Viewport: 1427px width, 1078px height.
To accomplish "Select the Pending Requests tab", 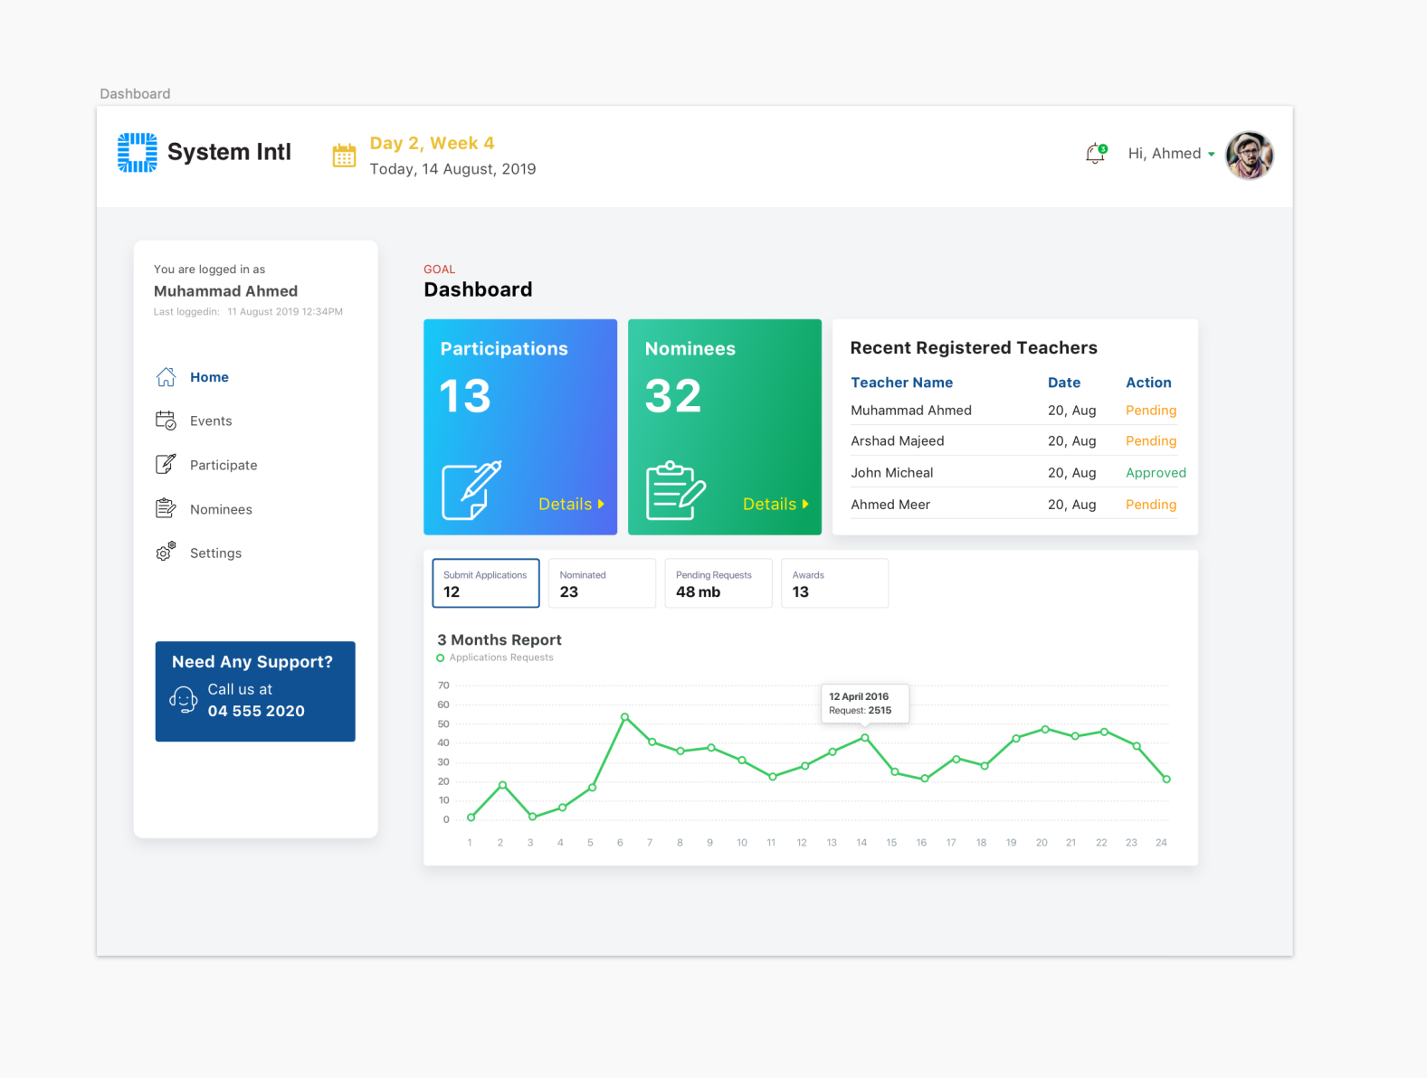I will (x=718, y=583).
